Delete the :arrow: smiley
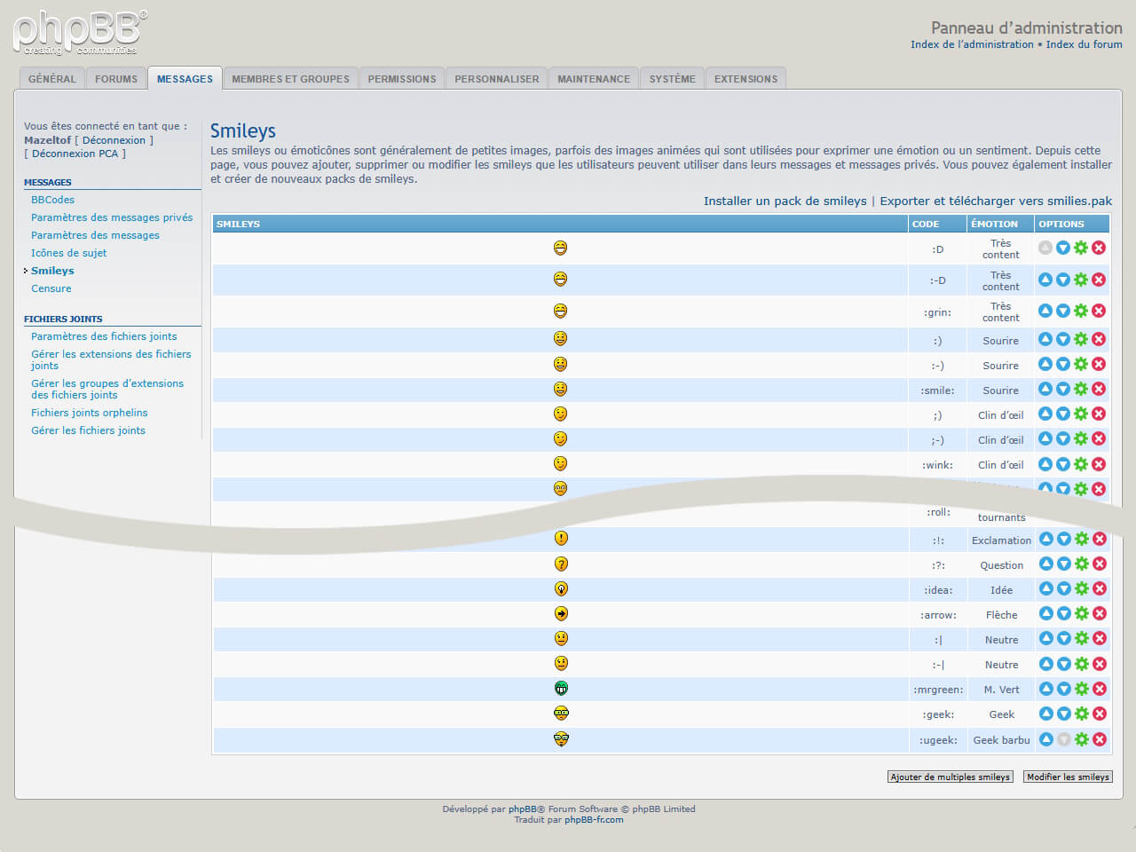The width and height of the screenshot is (1136, 852). [x=1100, y=613]
